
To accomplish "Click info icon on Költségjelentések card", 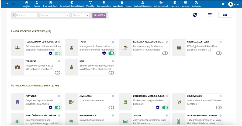I will 220,42.
